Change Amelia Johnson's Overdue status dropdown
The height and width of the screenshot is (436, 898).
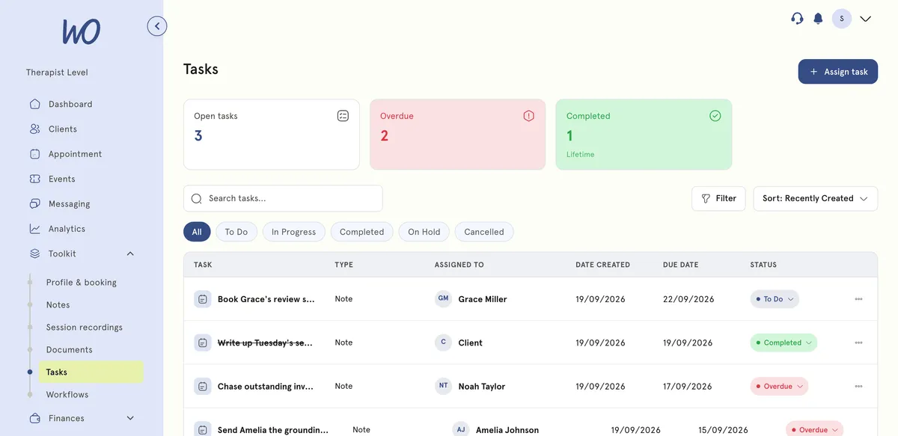[x=814, y=430]
